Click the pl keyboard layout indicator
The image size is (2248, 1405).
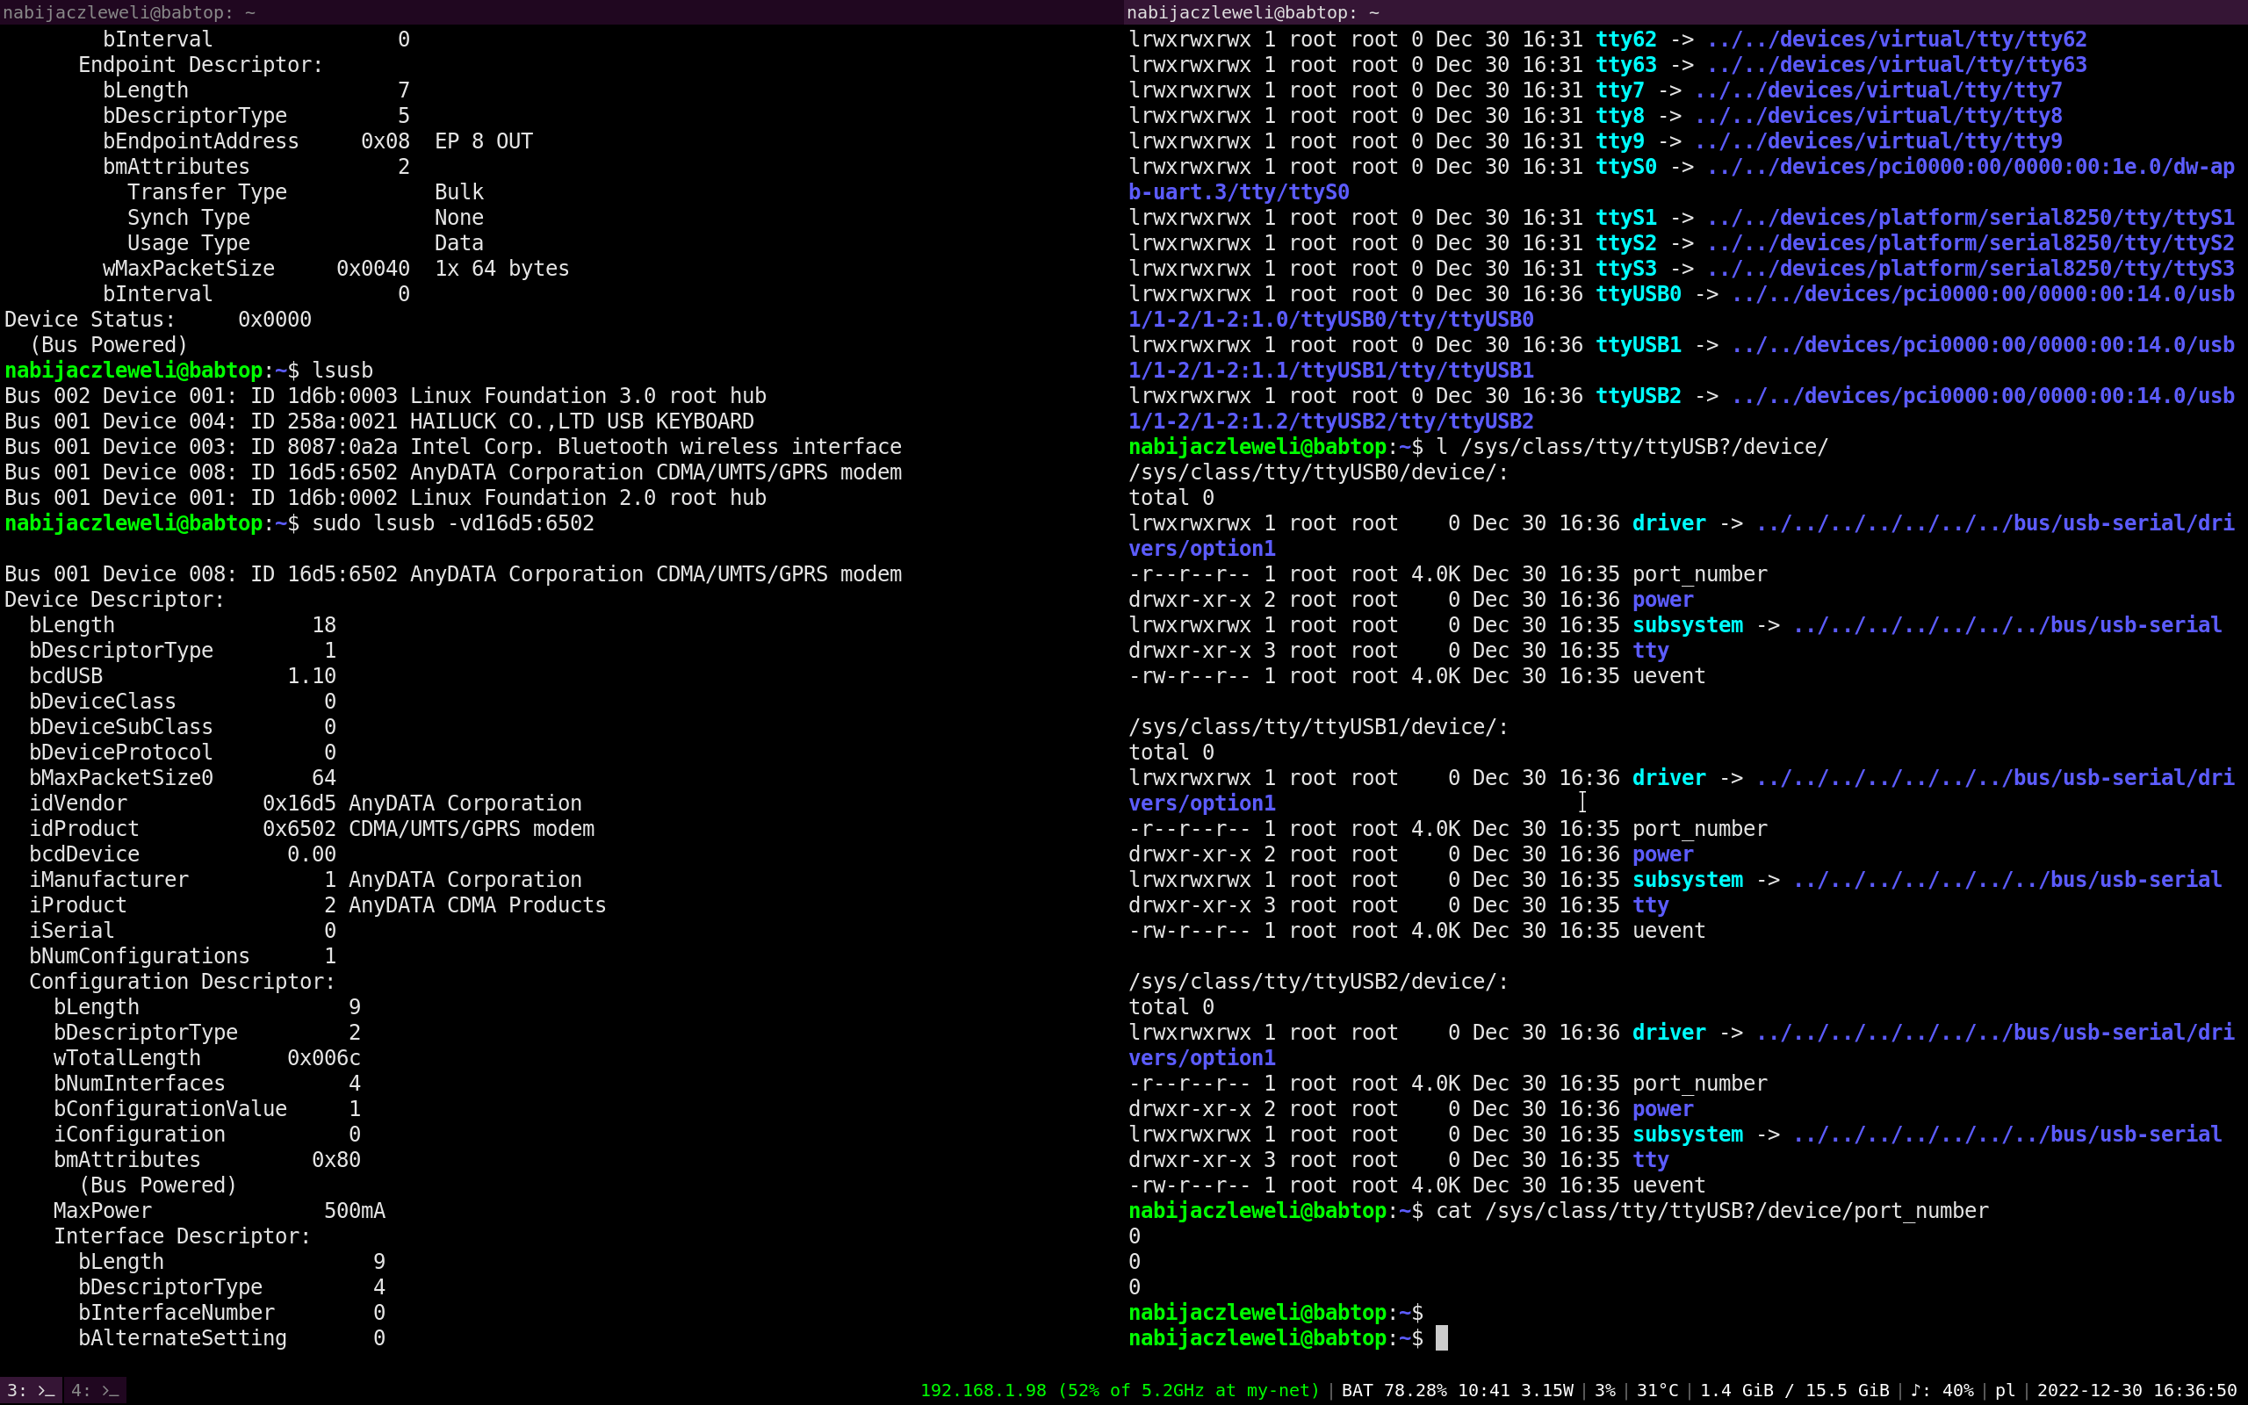pos(2005,1390)
